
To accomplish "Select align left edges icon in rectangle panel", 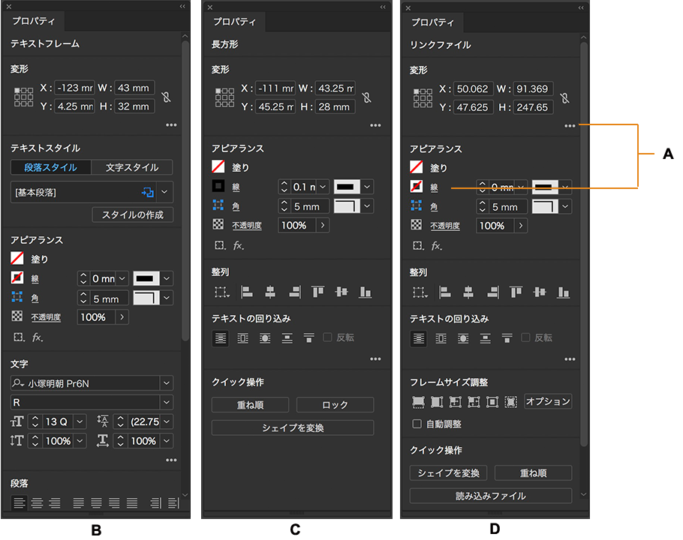I will [245, 292].
